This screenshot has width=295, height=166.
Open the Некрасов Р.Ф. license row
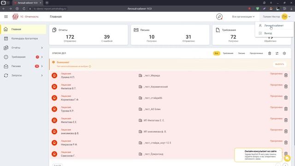pos(170,142)
